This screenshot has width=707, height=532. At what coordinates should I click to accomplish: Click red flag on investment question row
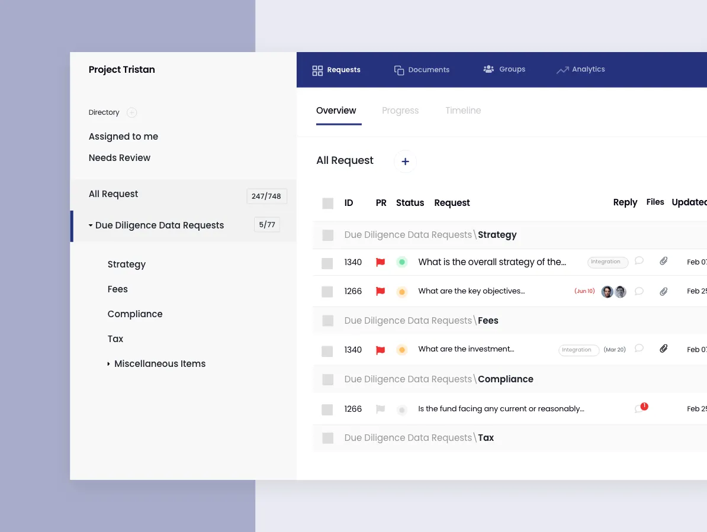381,350
